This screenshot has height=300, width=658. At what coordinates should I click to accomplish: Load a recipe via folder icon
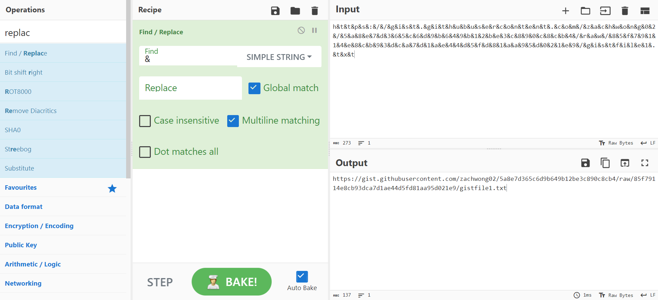295,11
